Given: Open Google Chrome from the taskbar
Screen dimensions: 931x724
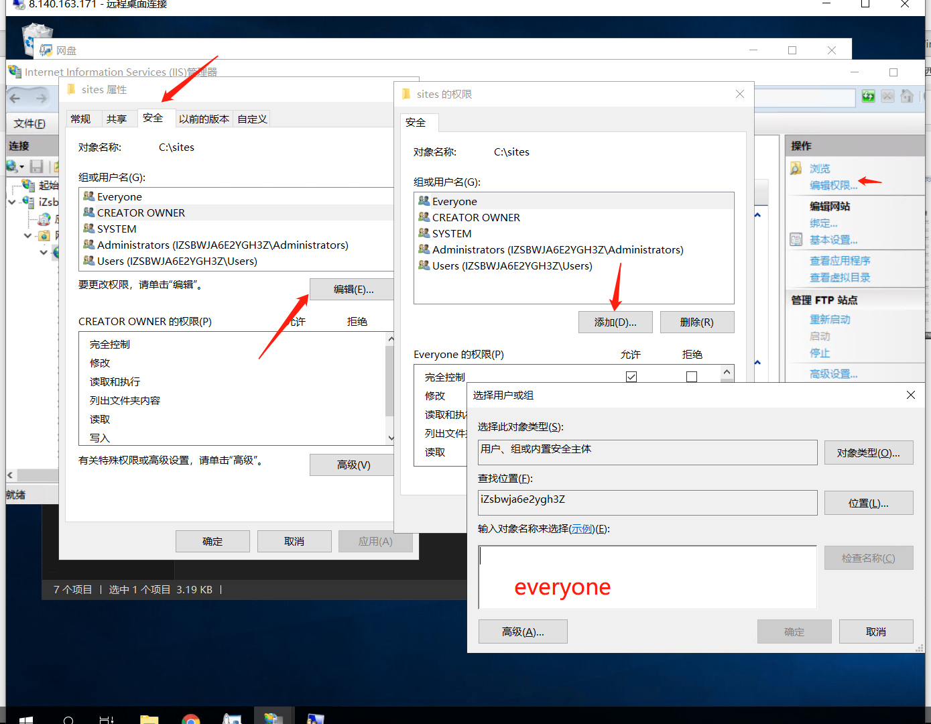Looking at the screenshot, I should click(191, 719).
